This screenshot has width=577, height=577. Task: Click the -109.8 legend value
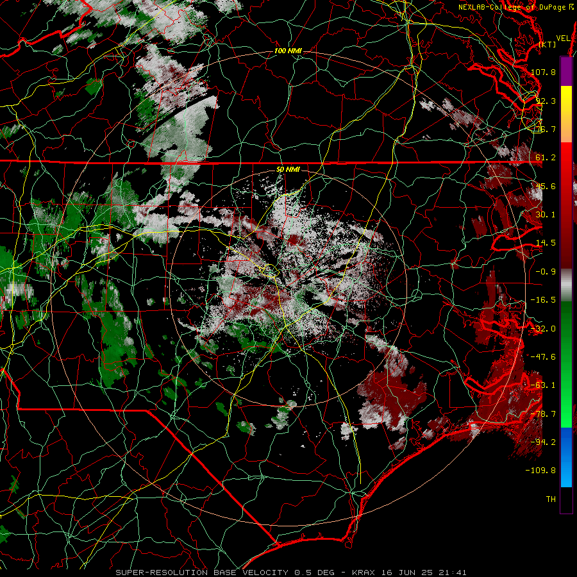click(541, 471)
